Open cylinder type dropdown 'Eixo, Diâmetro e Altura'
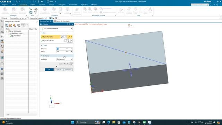Image resolution: width=222 pixels, height=125 pixels. coord(57,28)
